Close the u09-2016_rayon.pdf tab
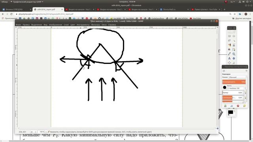This screenshot has width=253, height=142. pyautogui.click(x=62, y=9)
